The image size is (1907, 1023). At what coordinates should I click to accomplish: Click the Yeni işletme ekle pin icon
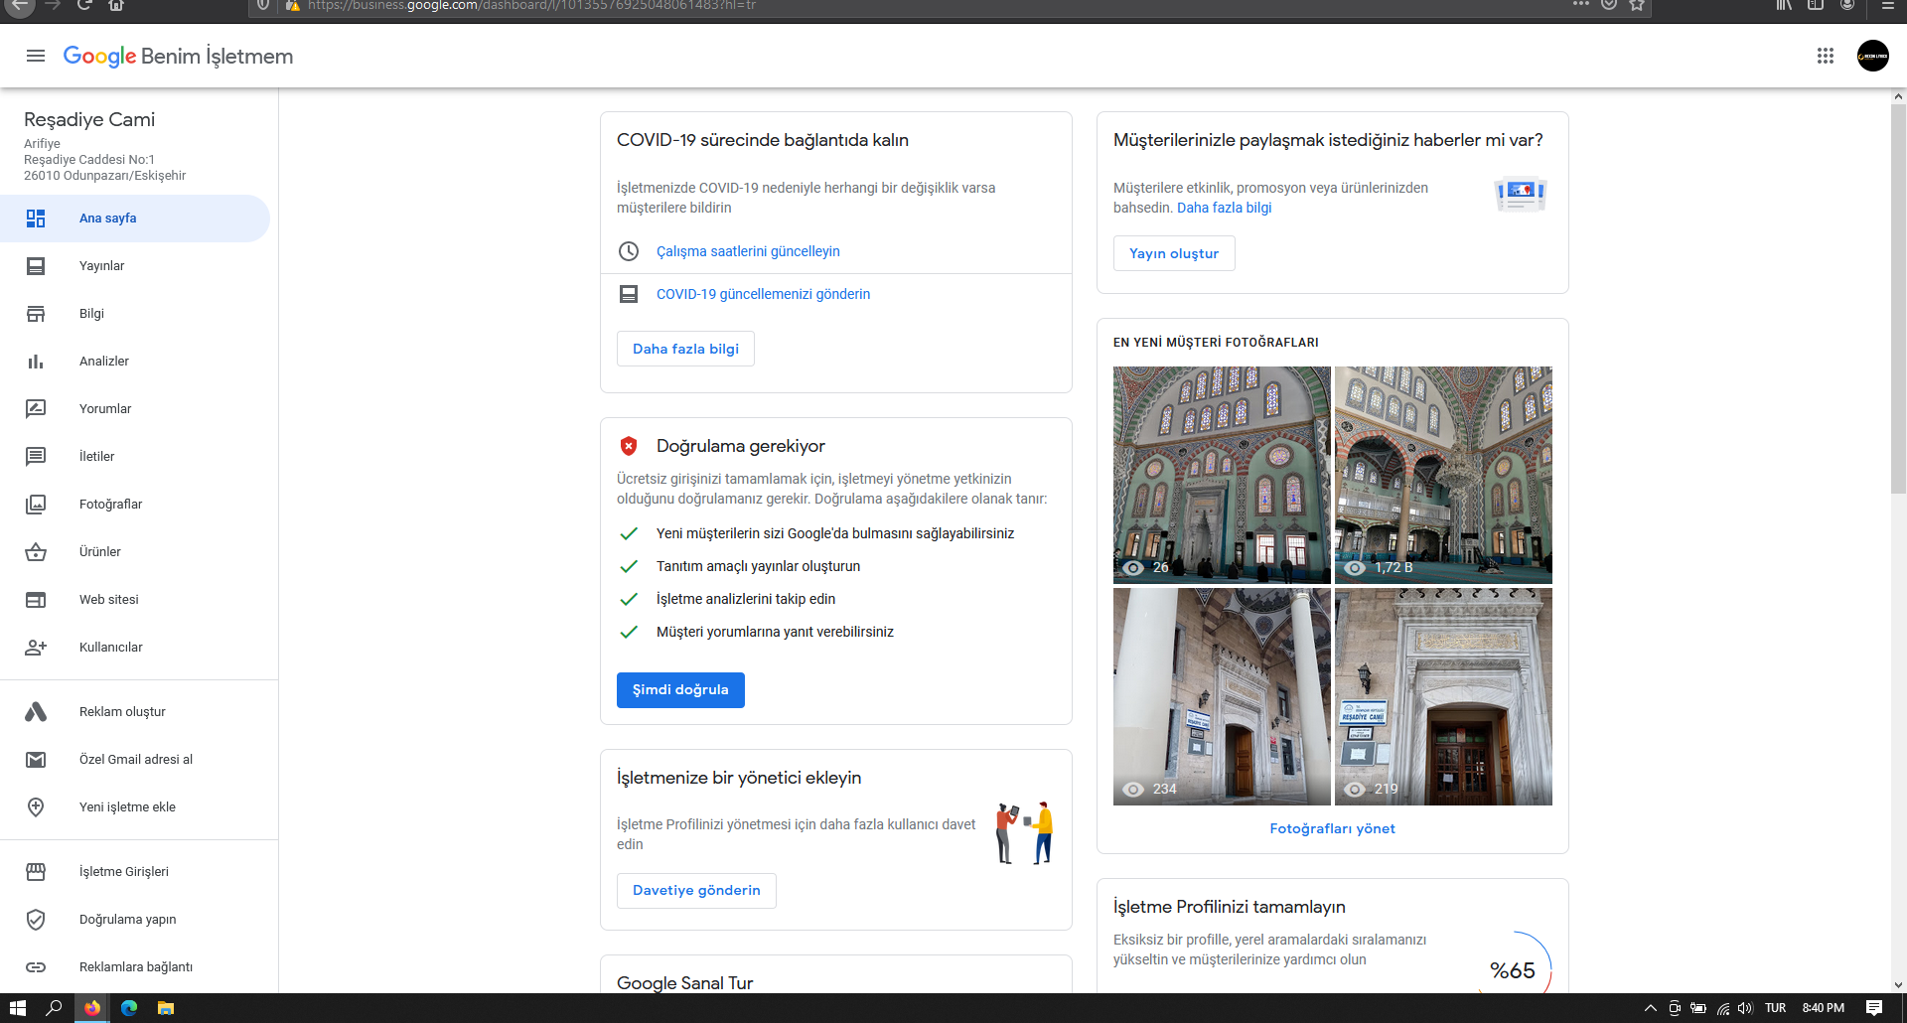[36, 807]
